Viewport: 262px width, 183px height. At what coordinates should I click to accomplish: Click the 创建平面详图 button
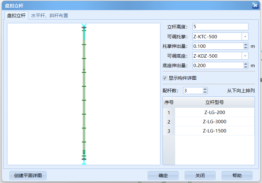pyautogui.click(x=28, y=175)
